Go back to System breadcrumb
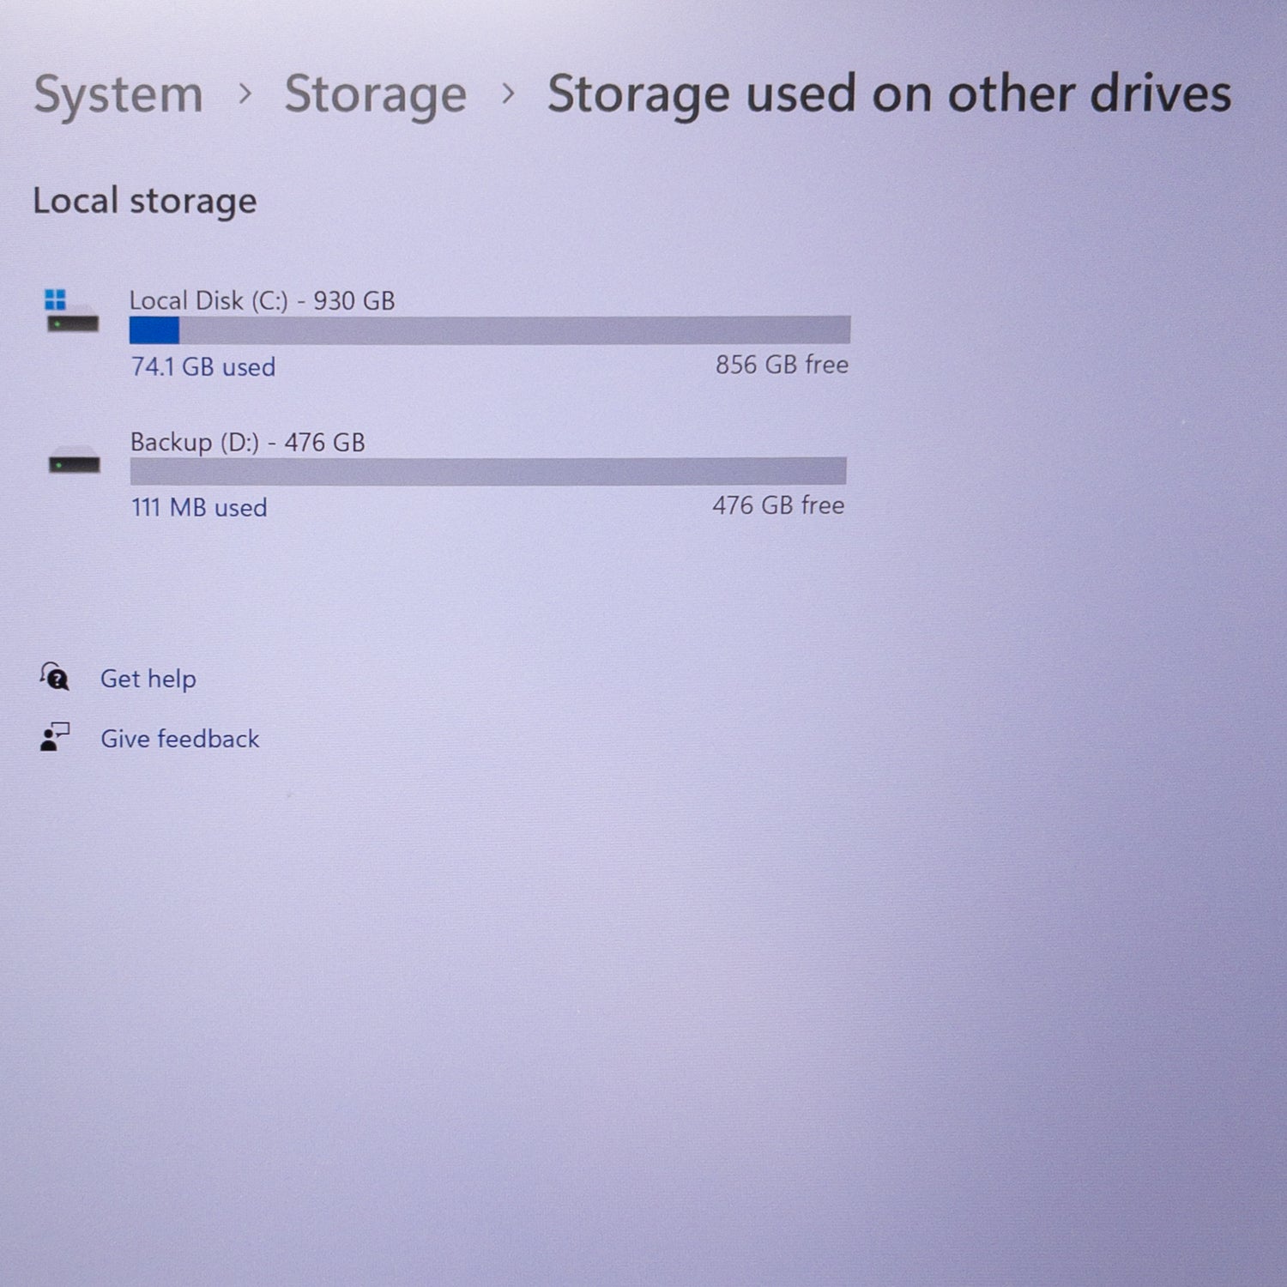This screenshot has height=1287, width=1287. (x=118, y=95)
